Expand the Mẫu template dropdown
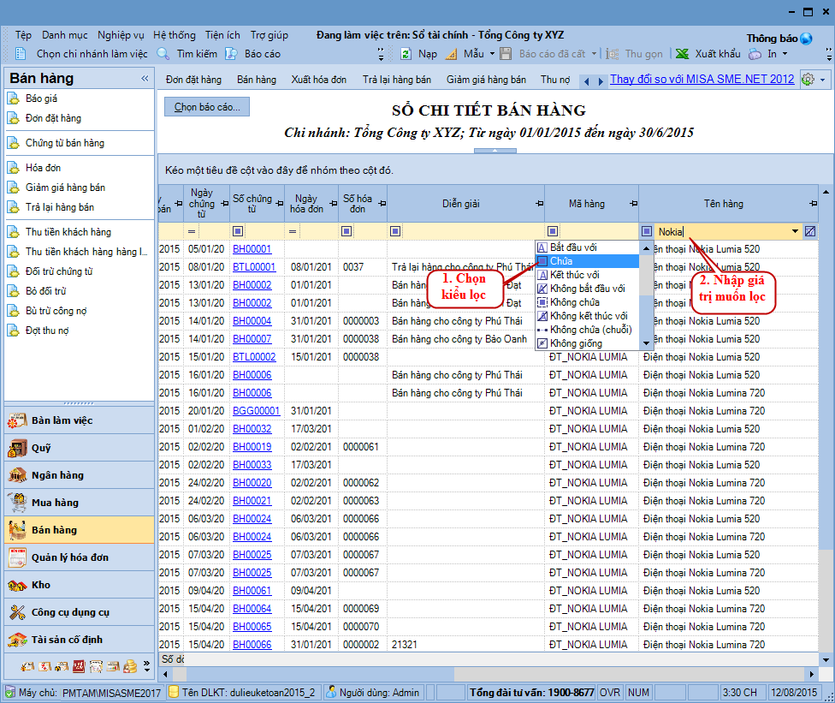The width and height of the screenshot is (835, 703). (492, 54)
